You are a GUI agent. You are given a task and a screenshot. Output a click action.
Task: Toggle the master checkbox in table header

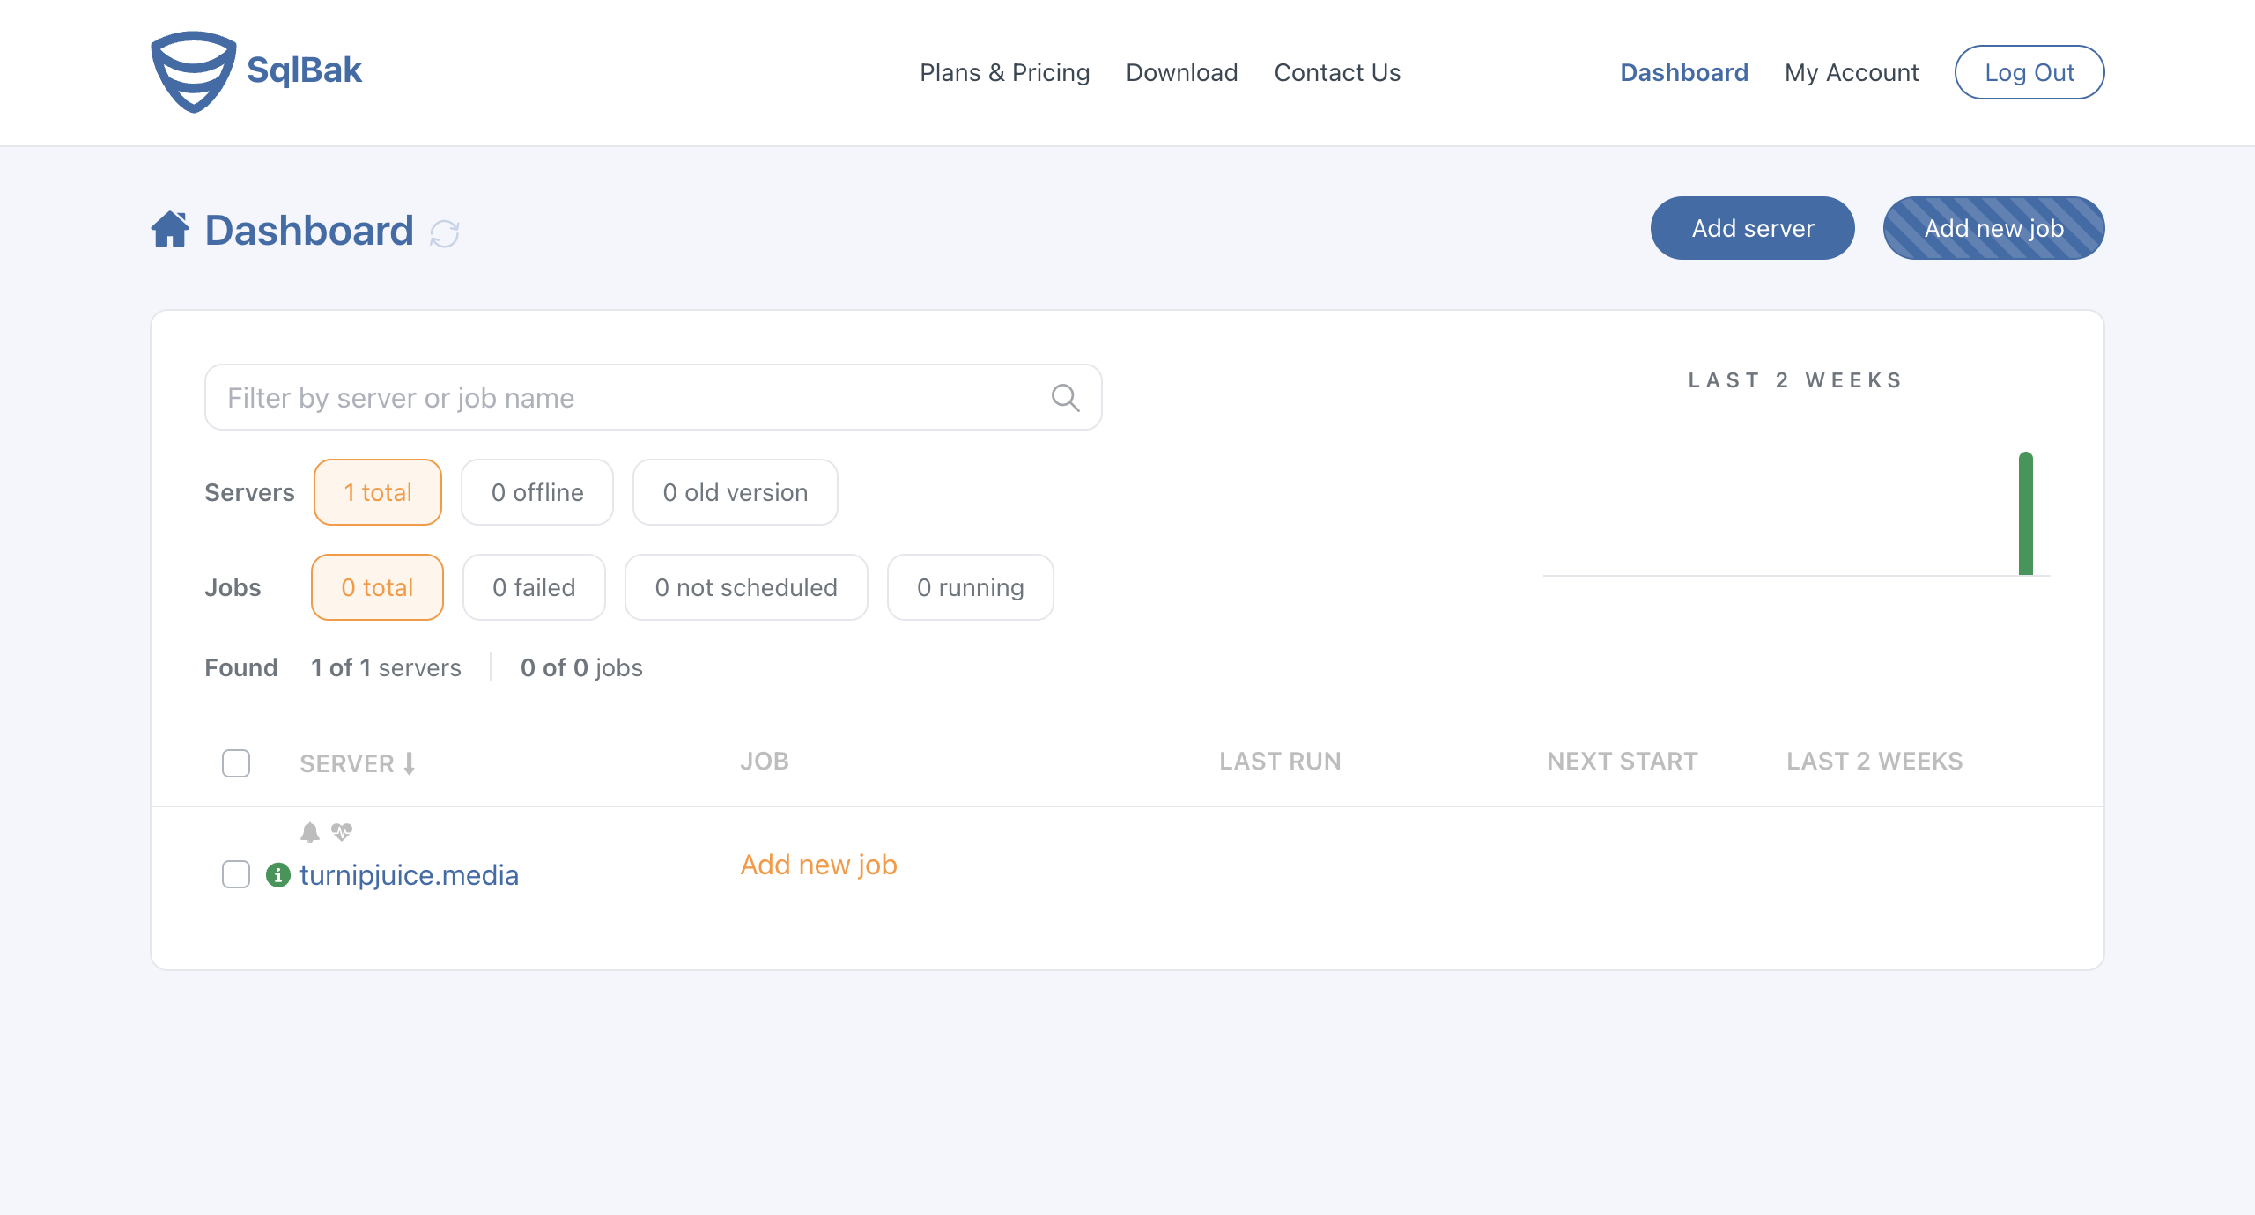click(235, 763)
